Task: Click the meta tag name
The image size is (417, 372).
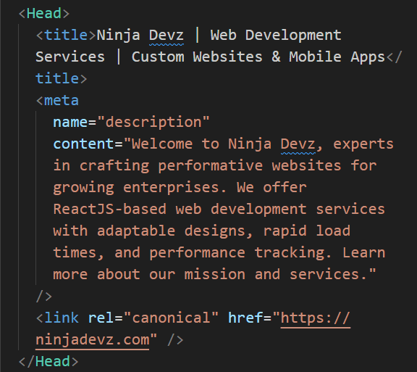Action: [x=61, y=101]
